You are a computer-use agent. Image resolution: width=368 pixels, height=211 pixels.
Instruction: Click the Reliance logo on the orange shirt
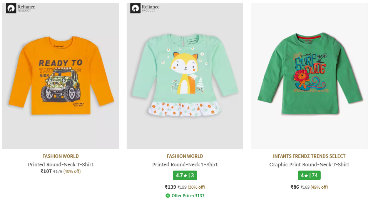(20, 8)
